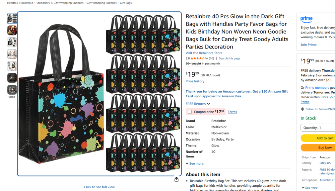335x191 pixels.
Task: Click the Prime logo in sidebar
Action: click(306, 20)
